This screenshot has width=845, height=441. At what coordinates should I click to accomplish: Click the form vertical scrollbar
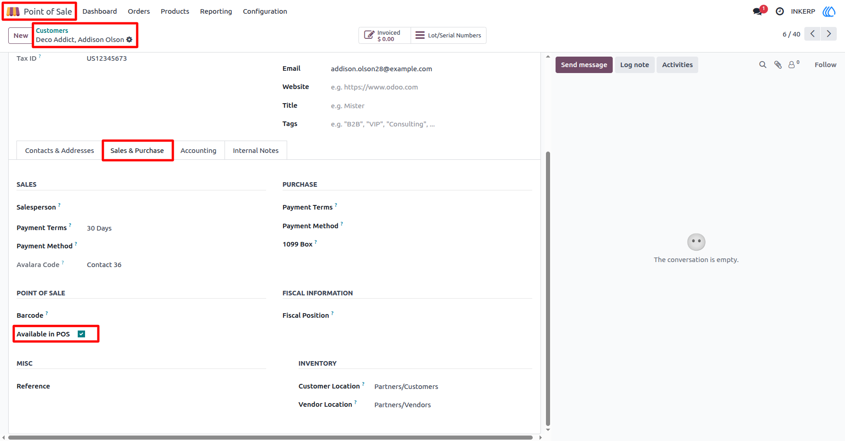548,289
